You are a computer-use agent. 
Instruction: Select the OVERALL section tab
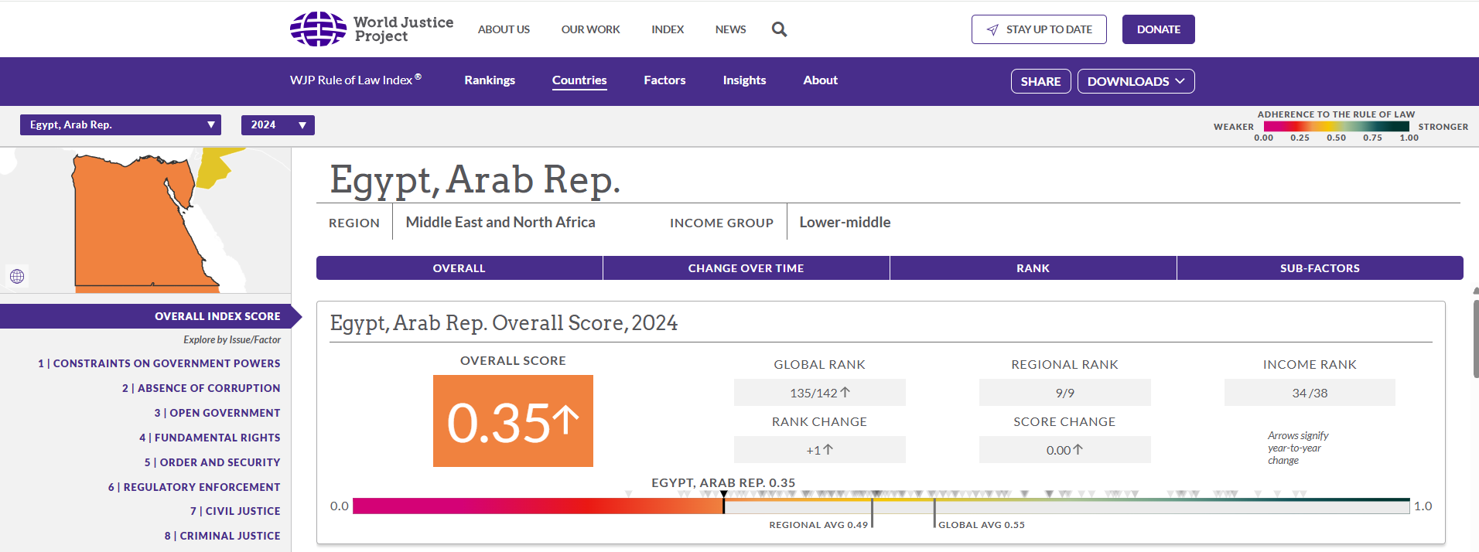pyautogui.click(x=459, y=268)
